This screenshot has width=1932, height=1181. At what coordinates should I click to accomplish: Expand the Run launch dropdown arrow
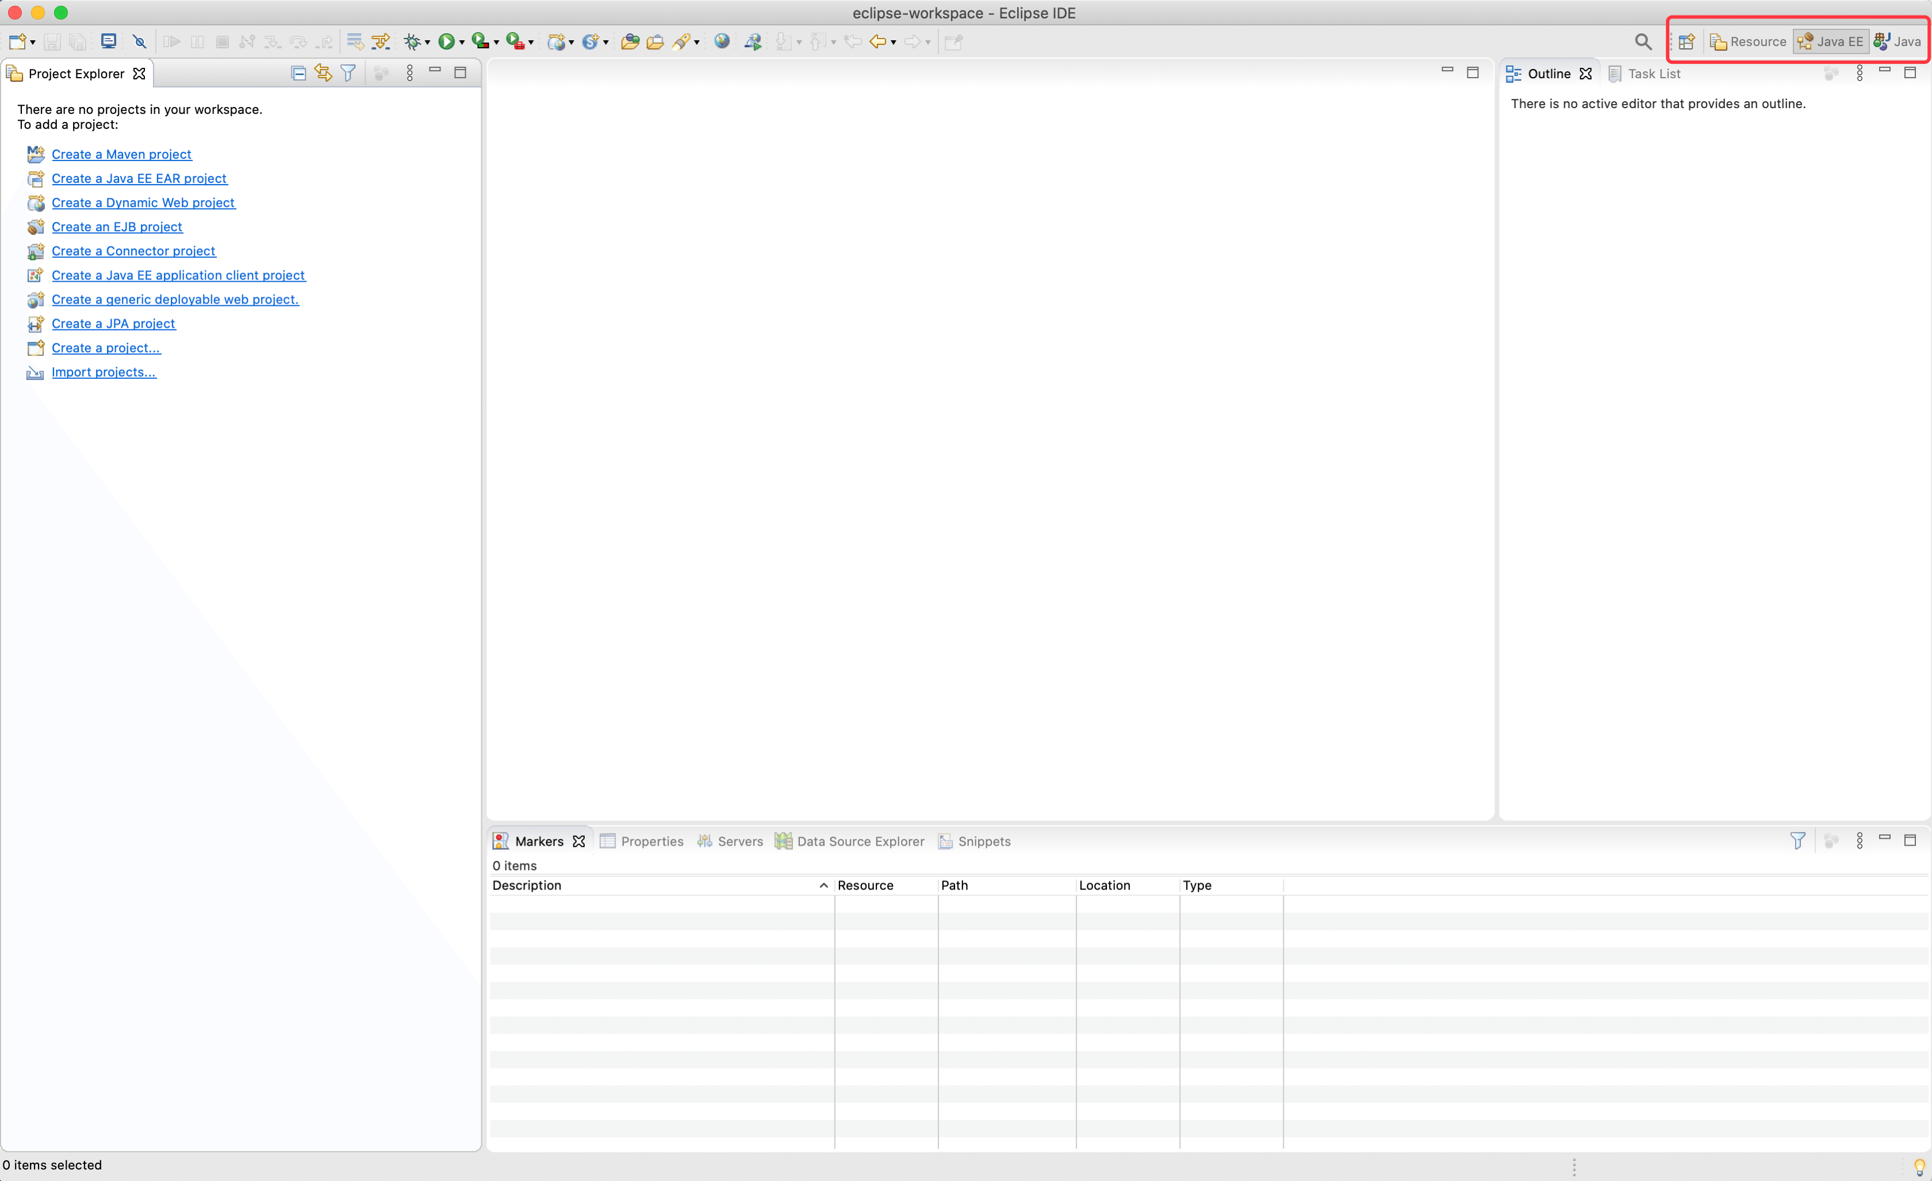[462, 43]
